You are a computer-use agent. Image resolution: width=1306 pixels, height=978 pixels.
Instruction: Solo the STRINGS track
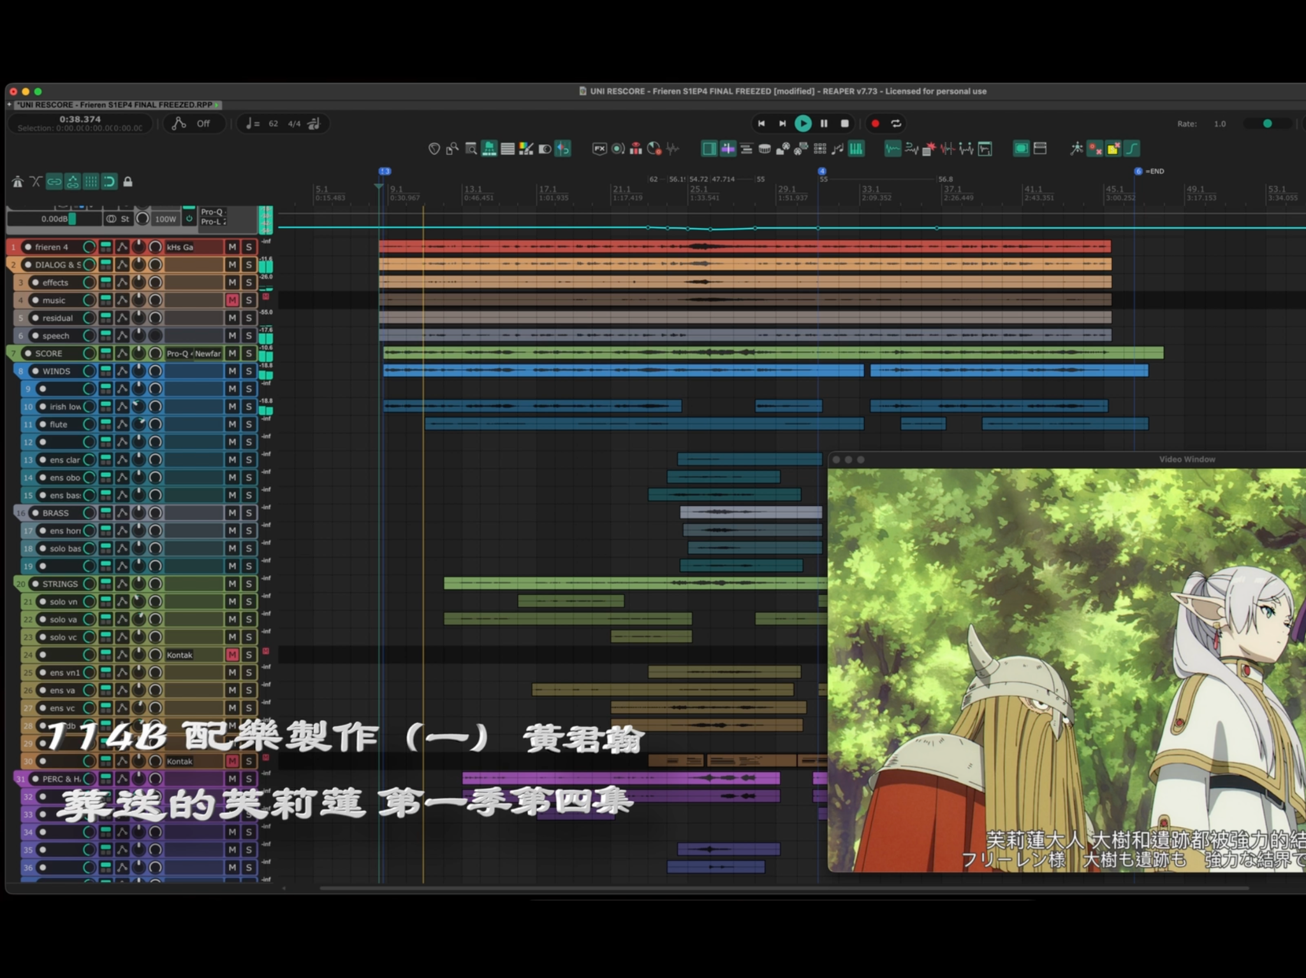249,584
